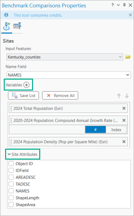Switch to the pinned table settings tab
This screenshot has height=216, width=134.
point(17,26)
